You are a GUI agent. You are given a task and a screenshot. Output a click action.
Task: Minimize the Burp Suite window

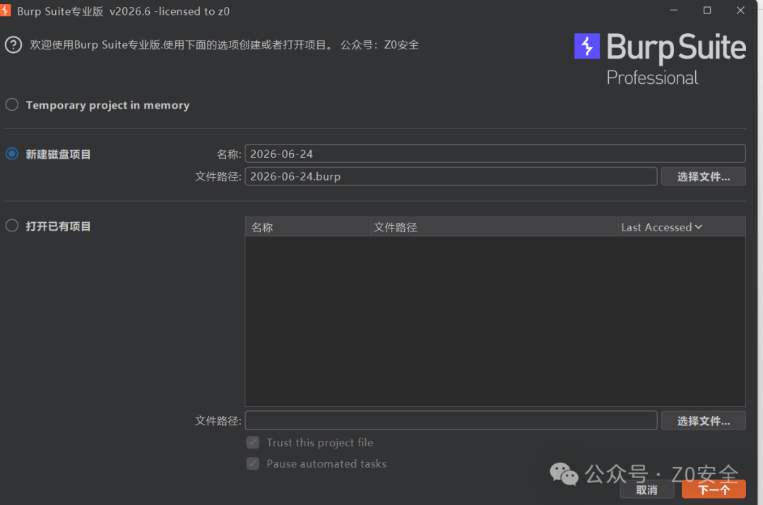(674, 10)
